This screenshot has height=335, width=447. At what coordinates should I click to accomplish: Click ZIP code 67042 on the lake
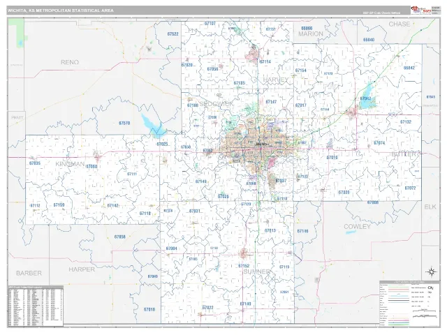point(365,98)
